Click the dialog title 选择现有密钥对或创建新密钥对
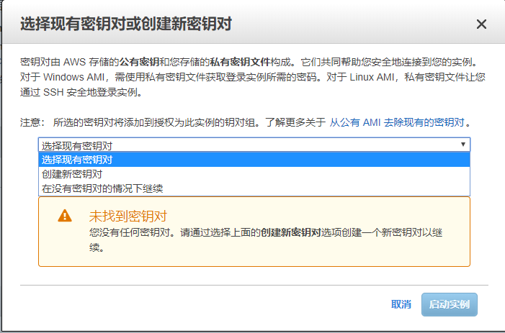 [x=126, y=24]
